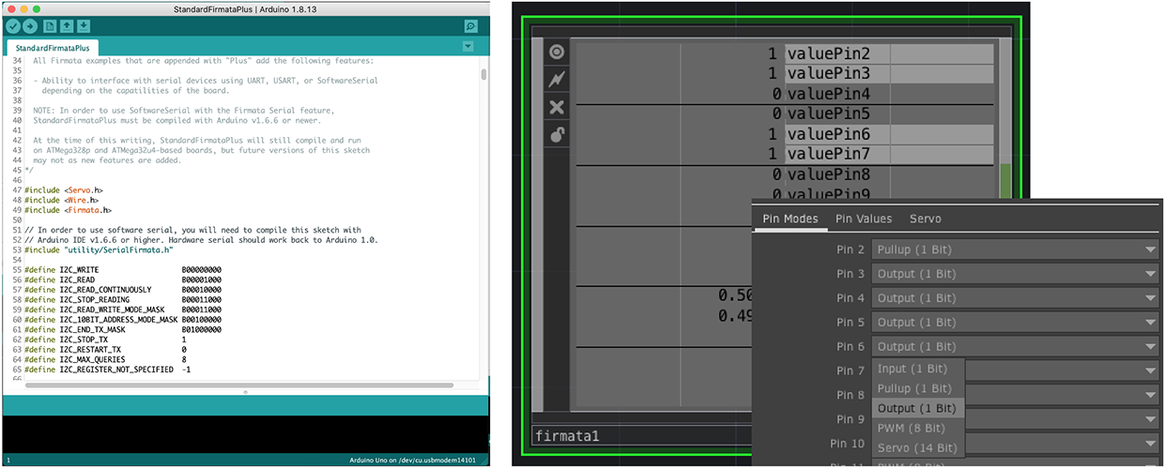Image resolution: width=1165 pixels, height=469 pixels.
Task: Choose Pullup (1 Bit) from the open menu
Action: coord(918,388)
